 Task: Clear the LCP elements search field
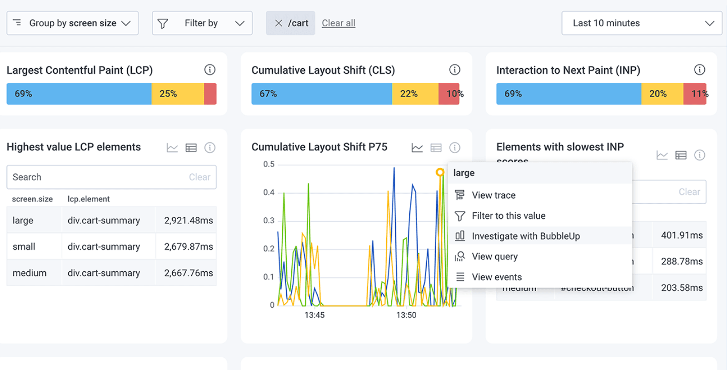199,177
